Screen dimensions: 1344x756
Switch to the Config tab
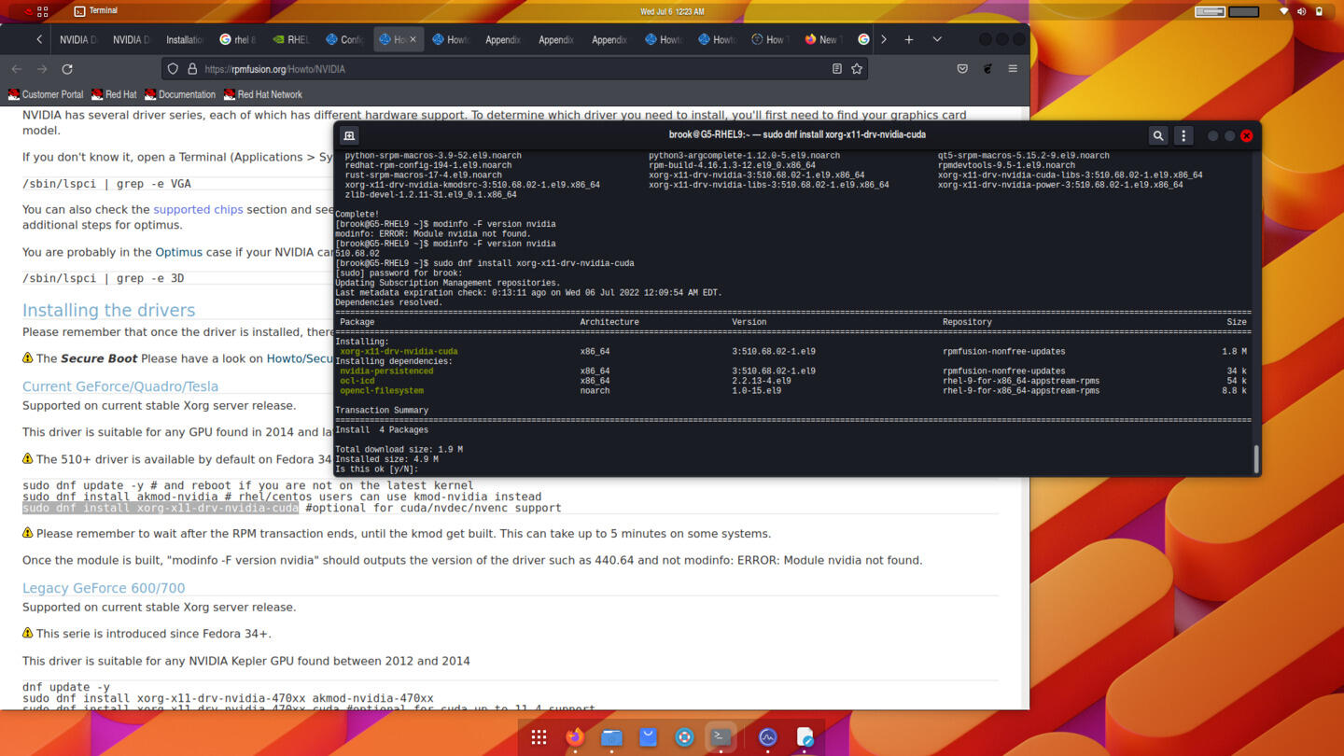point(344,39)
